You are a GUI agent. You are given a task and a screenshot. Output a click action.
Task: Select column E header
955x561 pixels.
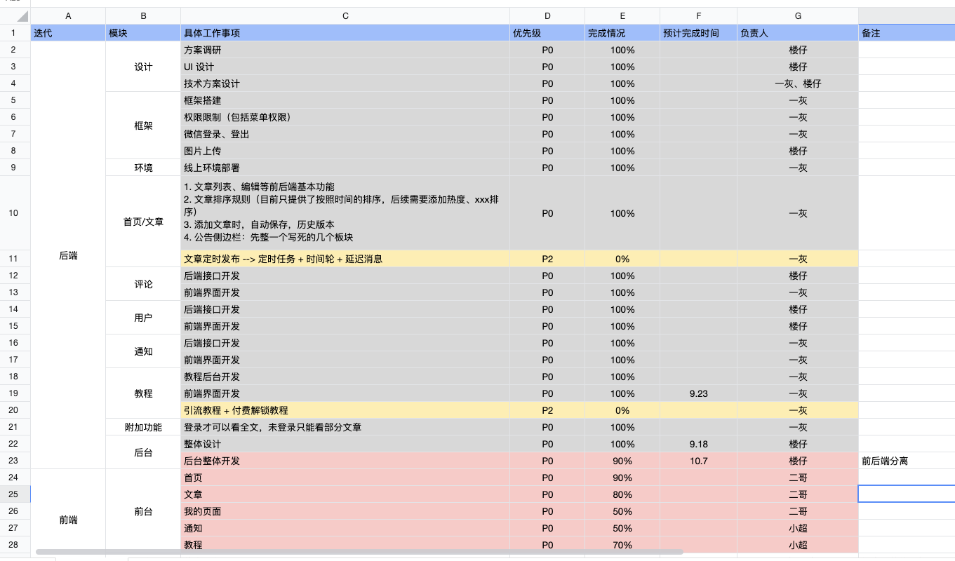coord(622,16)
